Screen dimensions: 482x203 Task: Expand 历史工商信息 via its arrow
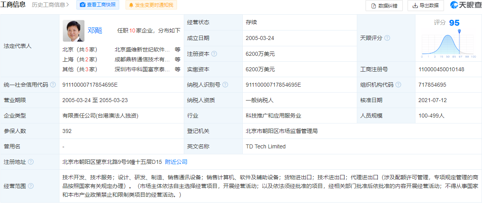click(68, 5)
